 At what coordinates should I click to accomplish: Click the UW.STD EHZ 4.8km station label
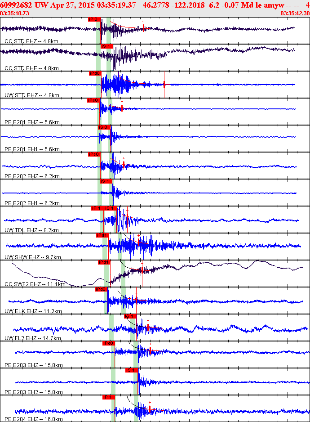pos(32,95)
